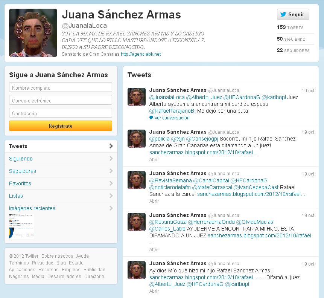
Task: Open the profile avatar photo in the header
Action: (x=33, y=33)
